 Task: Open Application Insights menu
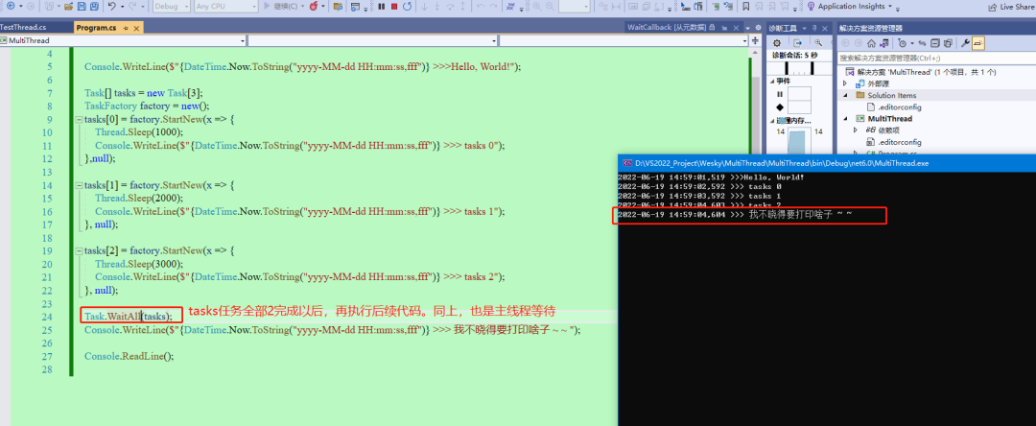(x=850, y=6)
